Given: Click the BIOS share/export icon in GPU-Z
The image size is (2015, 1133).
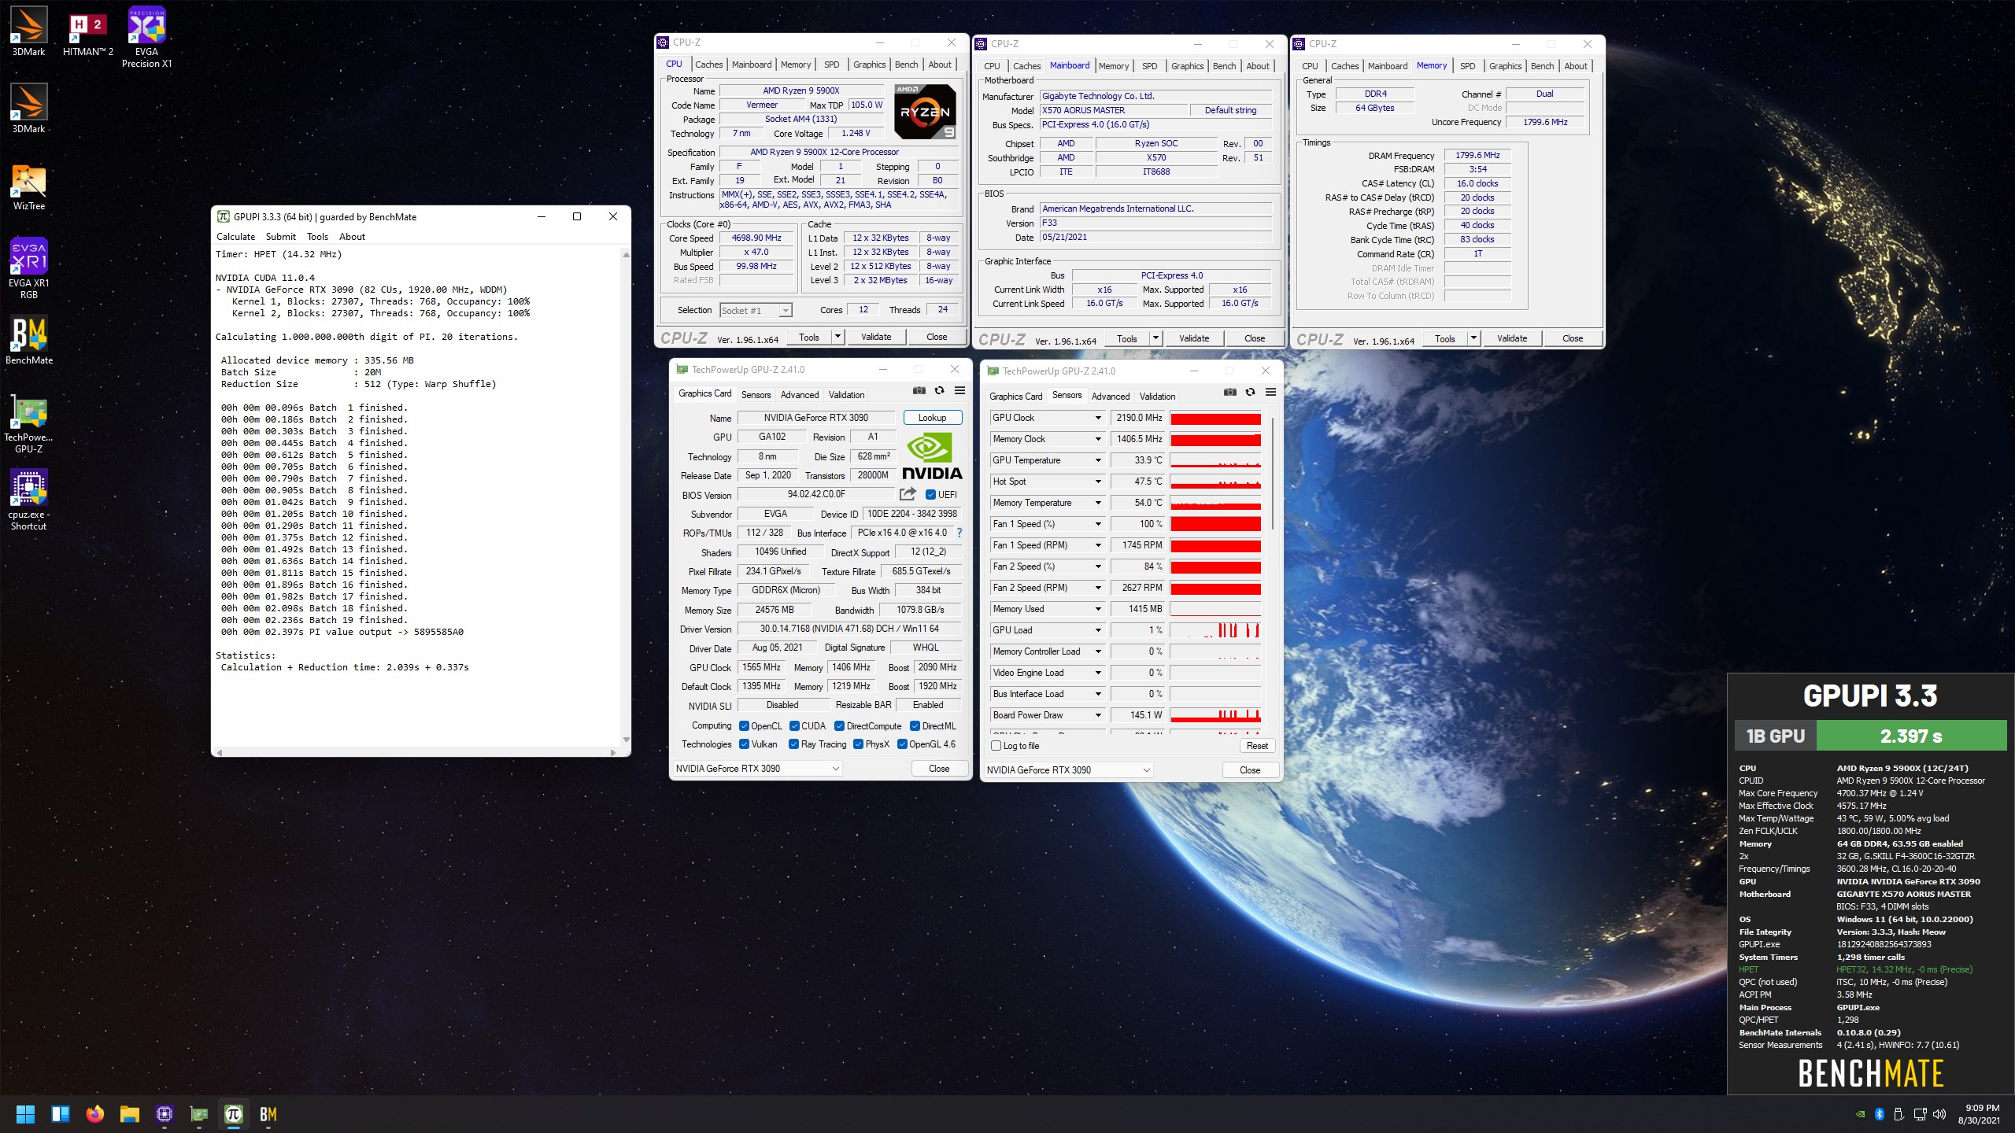Looking at the screenshot, I should 908,494.
